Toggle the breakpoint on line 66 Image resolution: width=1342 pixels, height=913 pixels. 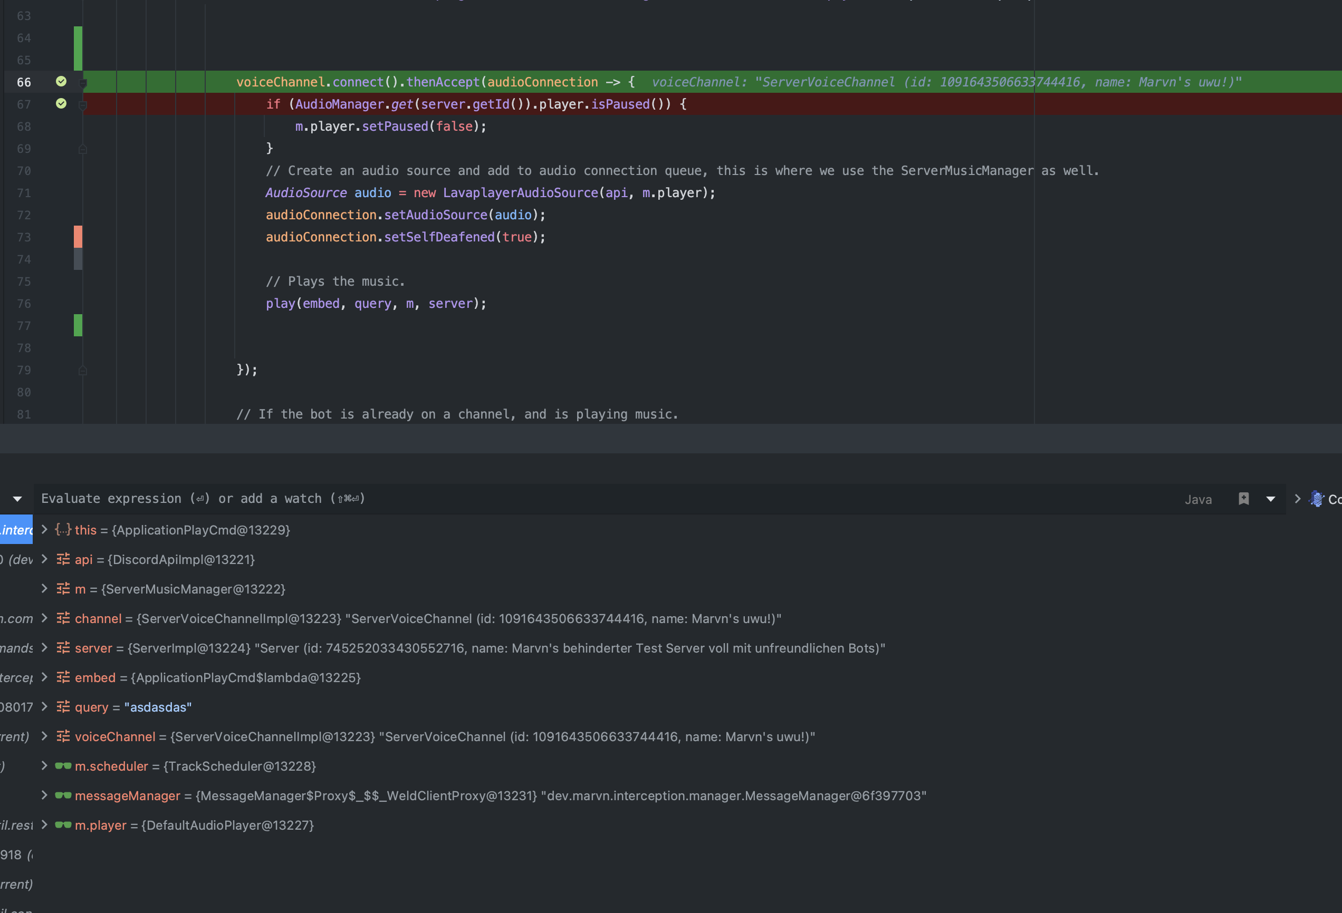(61, 81)
